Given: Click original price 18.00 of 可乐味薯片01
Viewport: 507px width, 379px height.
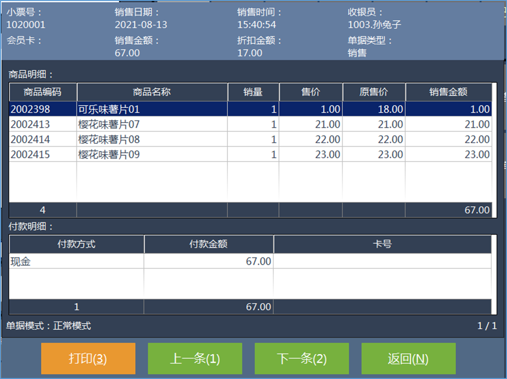Looking at the screenshot, I should tap(390, 109).
